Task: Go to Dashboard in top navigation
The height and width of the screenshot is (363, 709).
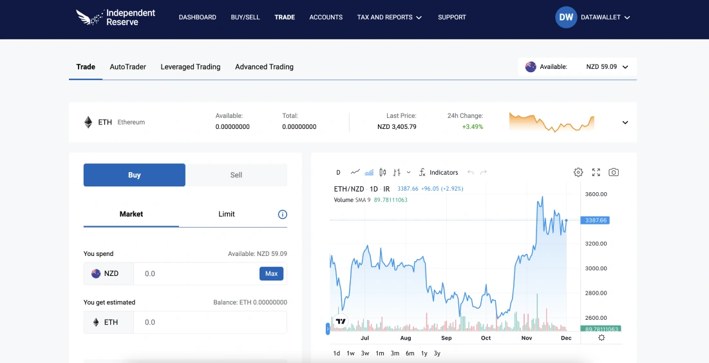Action: (197, 17)
